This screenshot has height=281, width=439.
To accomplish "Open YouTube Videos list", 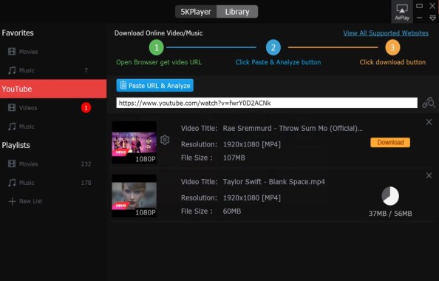I will point(53,107).
